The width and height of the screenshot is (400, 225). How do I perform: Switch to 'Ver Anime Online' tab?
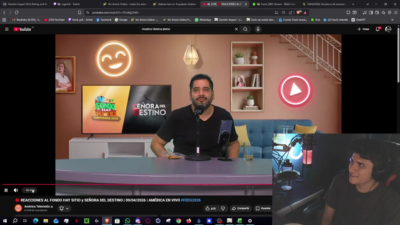click(x=125, y=4)
